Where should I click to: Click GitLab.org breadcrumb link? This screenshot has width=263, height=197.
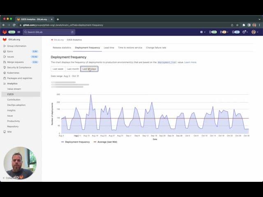tap(58, 40)
